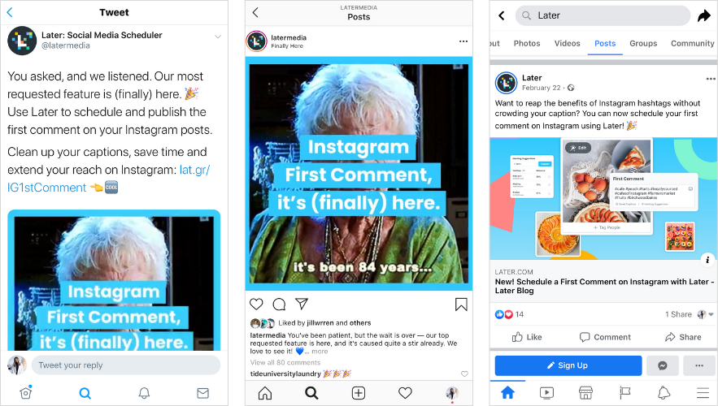Expand Instagram caption with more link

point(320,351)
